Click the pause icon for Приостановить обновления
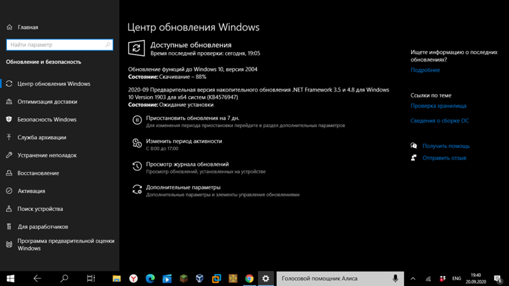Screen dimensions: 509x286 pos(137,120)
